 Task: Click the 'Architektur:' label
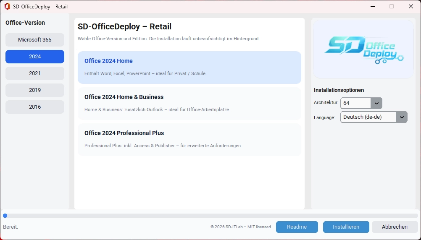326,103
